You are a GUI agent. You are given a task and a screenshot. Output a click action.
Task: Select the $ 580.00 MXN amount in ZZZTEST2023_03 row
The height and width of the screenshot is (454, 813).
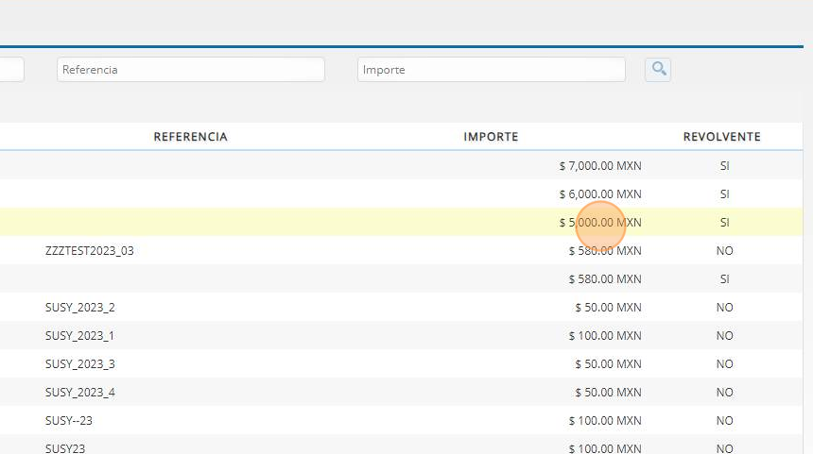point(605,250)
